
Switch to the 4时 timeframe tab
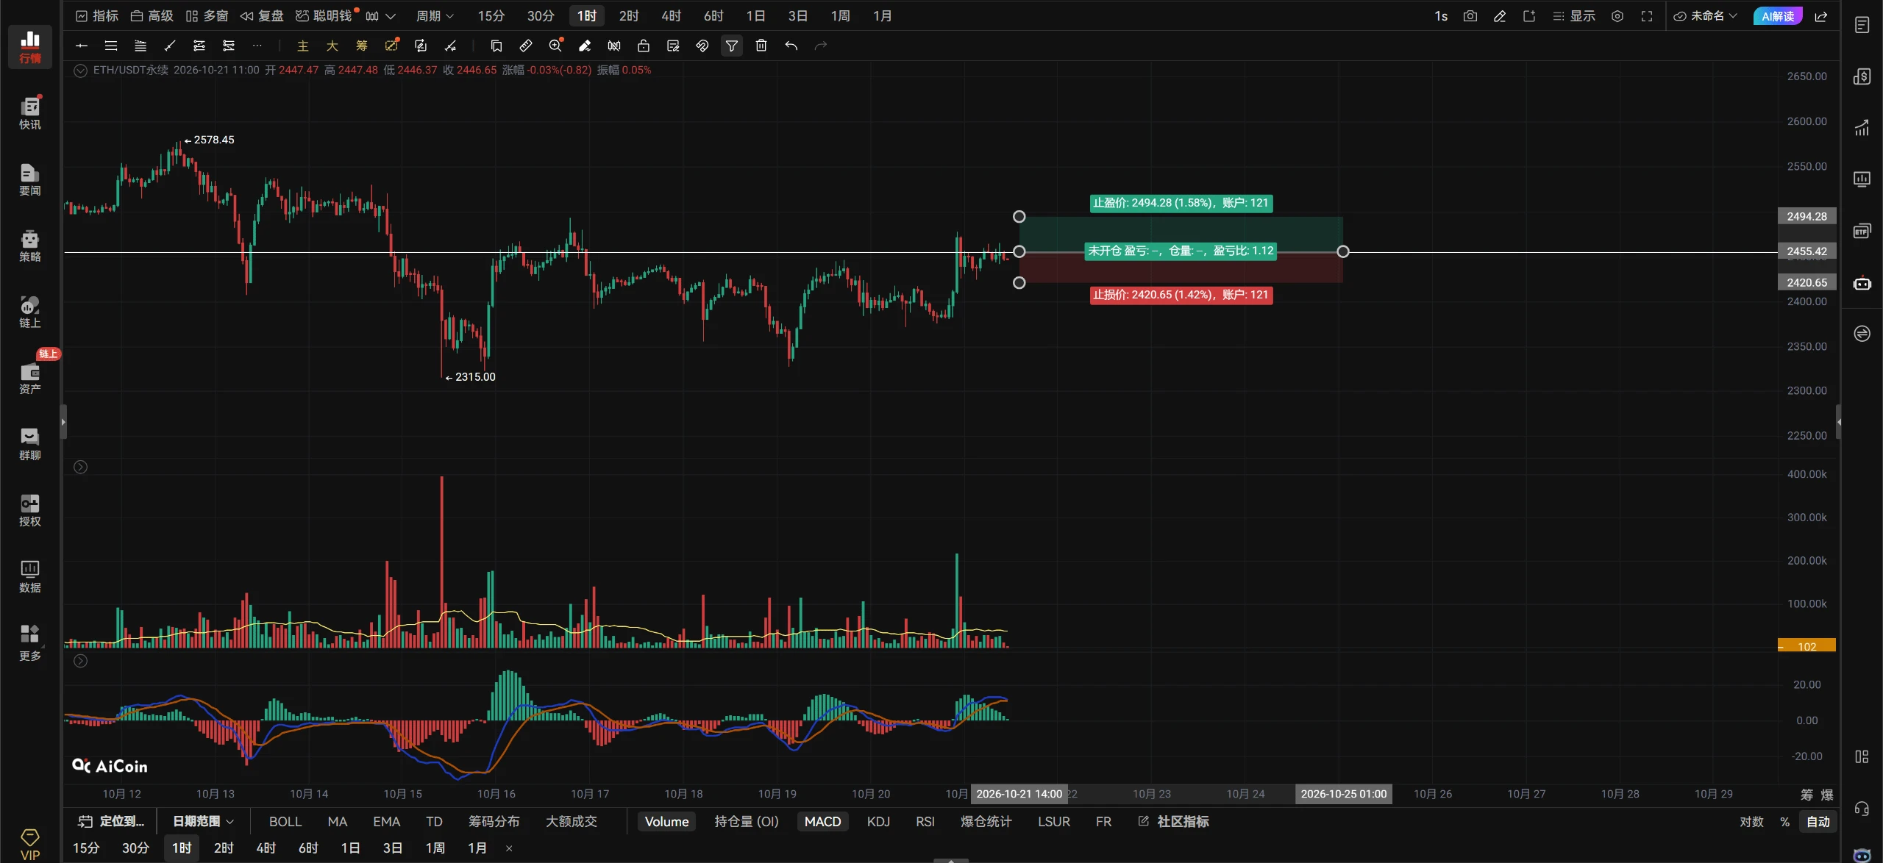pos(671,16)
